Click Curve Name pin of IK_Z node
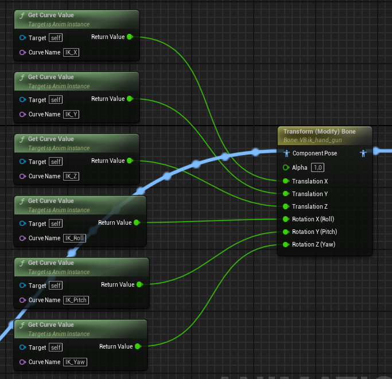This screenshot has width=392, height=379. coord(22,177)
